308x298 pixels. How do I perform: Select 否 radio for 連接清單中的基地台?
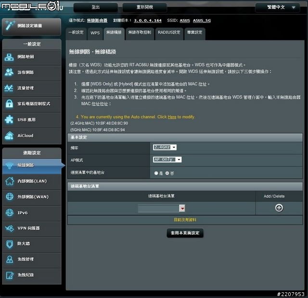[167, 173]
